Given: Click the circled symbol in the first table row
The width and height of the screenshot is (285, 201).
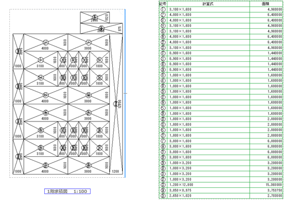Looking at the screenshot, I should click(x=163, y=9).
